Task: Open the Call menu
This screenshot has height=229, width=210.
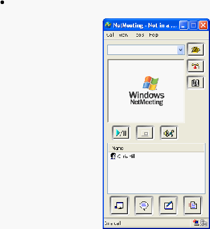Action: [x=110, y=35]
